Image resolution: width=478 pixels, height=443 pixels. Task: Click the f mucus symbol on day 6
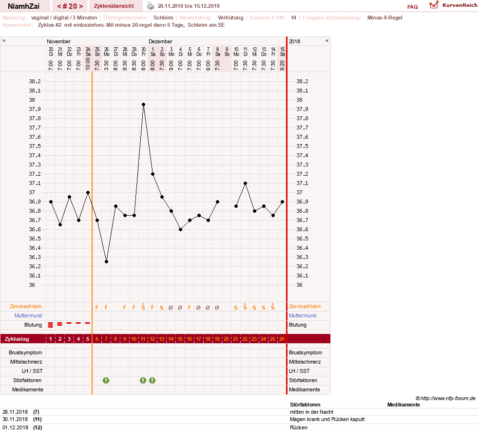96,308
